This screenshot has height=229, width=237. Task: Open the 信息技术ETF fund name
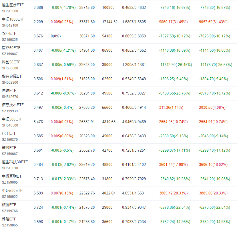click(x=13, y=105)
